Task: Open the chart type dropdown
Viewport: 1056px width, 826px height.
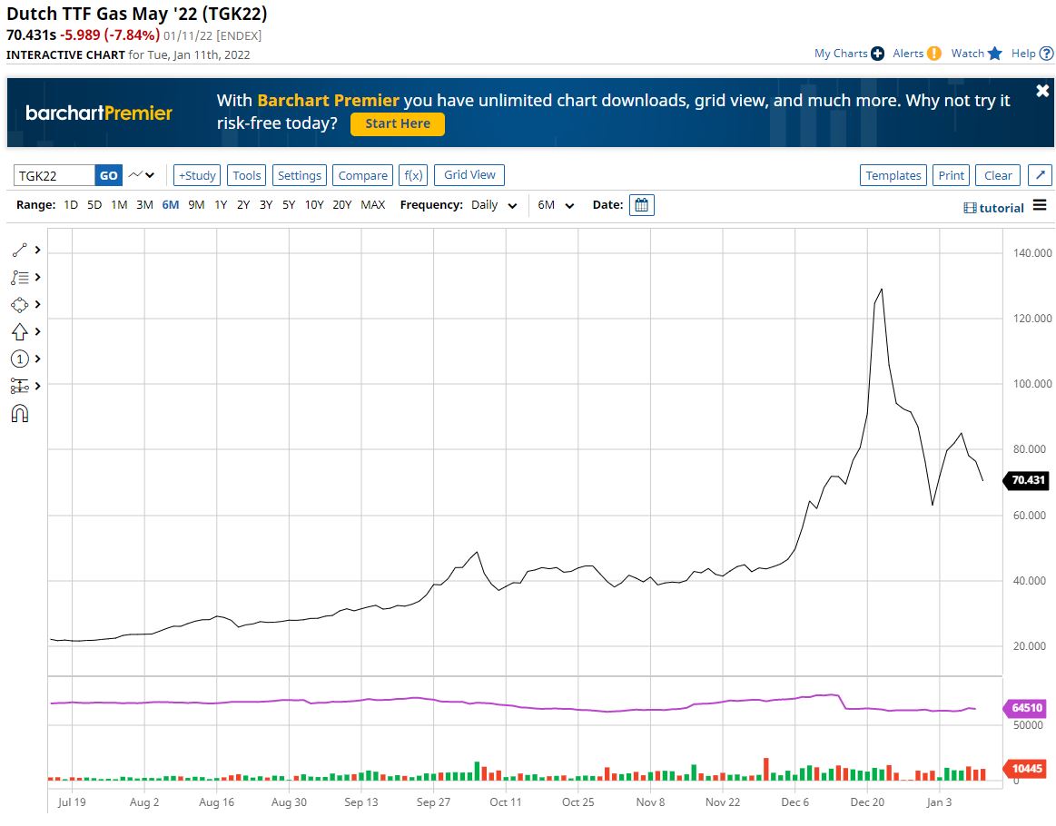Action: (143, 175)
